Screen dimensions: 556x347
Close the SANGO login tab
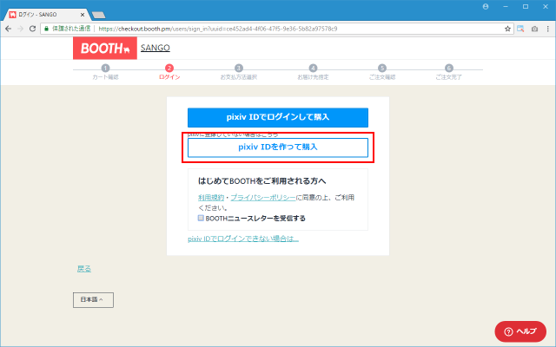point(83,15)
